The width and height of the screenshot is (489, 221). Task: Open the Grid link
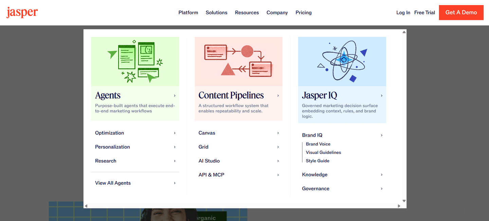(203, 147)
